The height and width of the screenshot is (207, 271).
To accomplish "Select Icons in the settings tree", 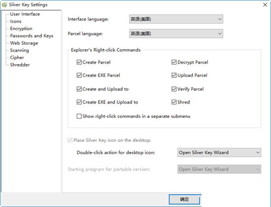I will point(16,21).
